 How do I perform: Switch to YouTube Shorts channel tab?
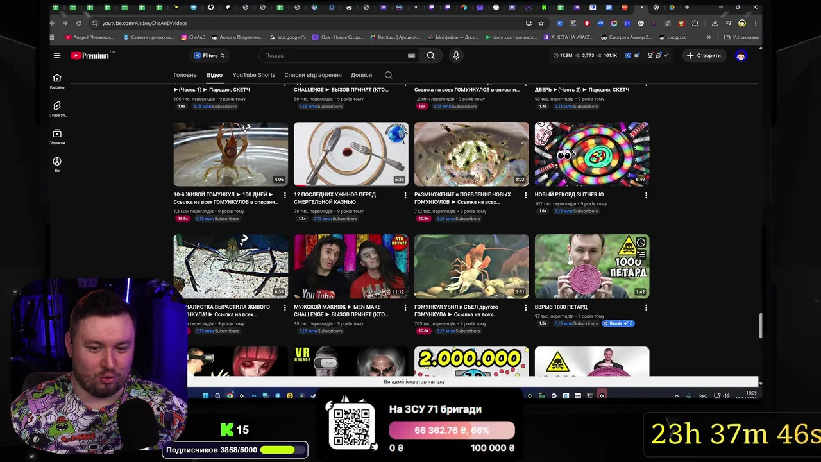254,75
